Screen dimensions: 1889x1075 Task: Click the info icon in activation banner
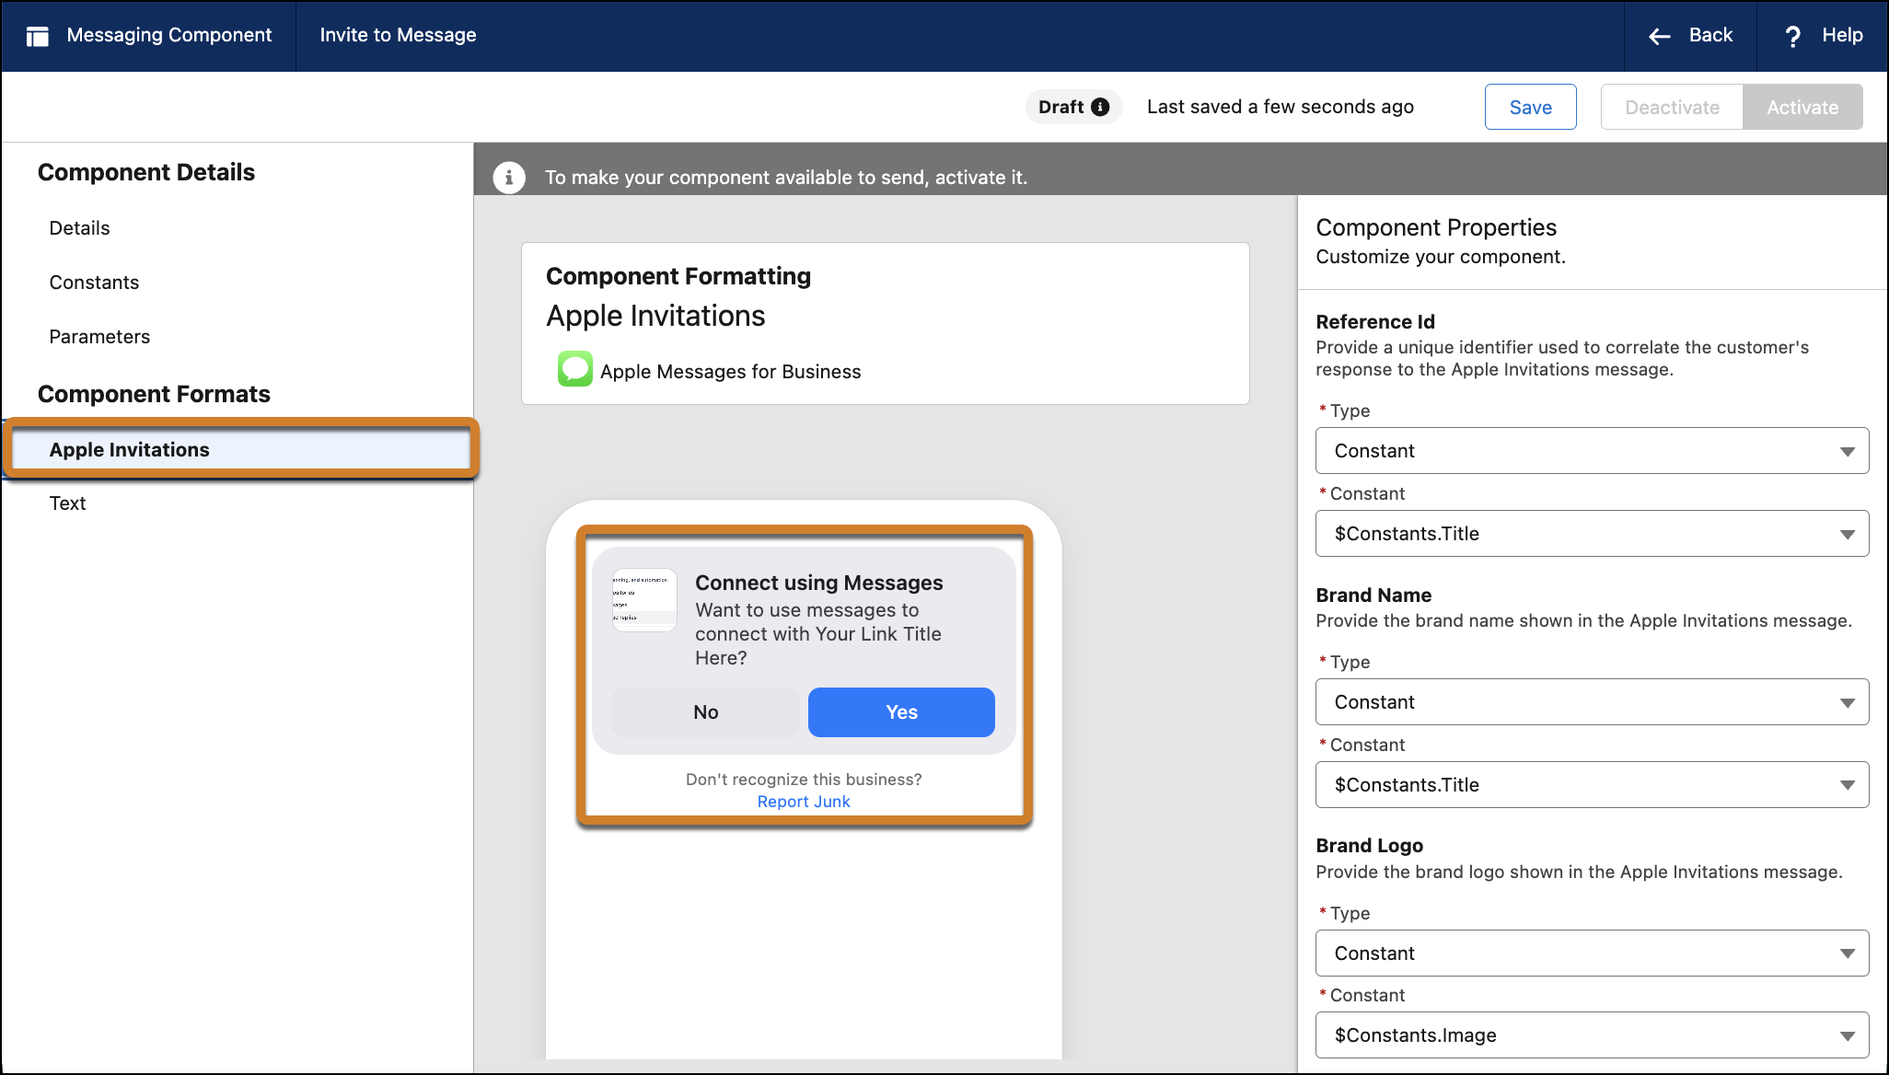(x=509, y=177)
